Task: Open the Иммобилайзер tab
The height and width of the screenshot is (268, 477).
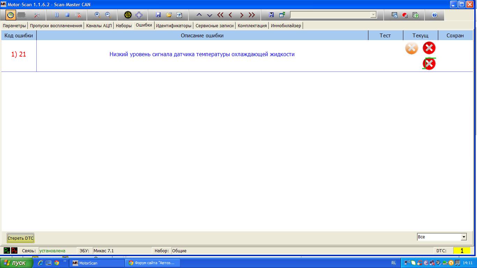Action: click(x=286, y=26)
